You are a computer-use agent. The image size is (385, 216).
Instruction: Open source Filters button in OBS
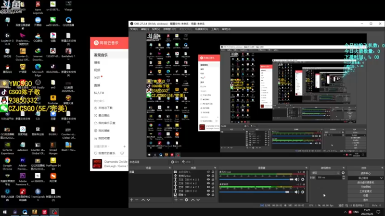pyautogui.click(x=187, y=162)
